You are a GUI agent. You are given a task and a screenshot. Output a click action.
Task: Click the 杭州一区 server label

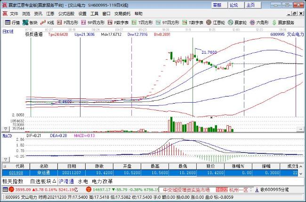tap(239, 190)
